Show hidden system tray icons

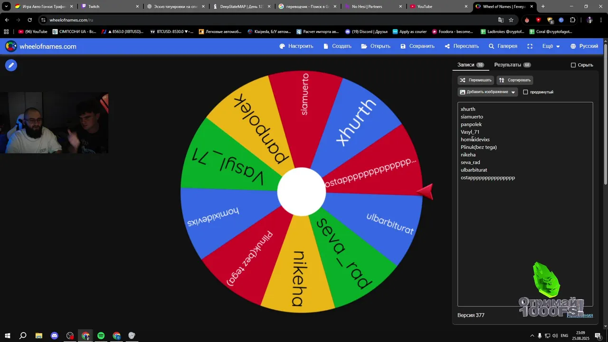coord(532,336)
